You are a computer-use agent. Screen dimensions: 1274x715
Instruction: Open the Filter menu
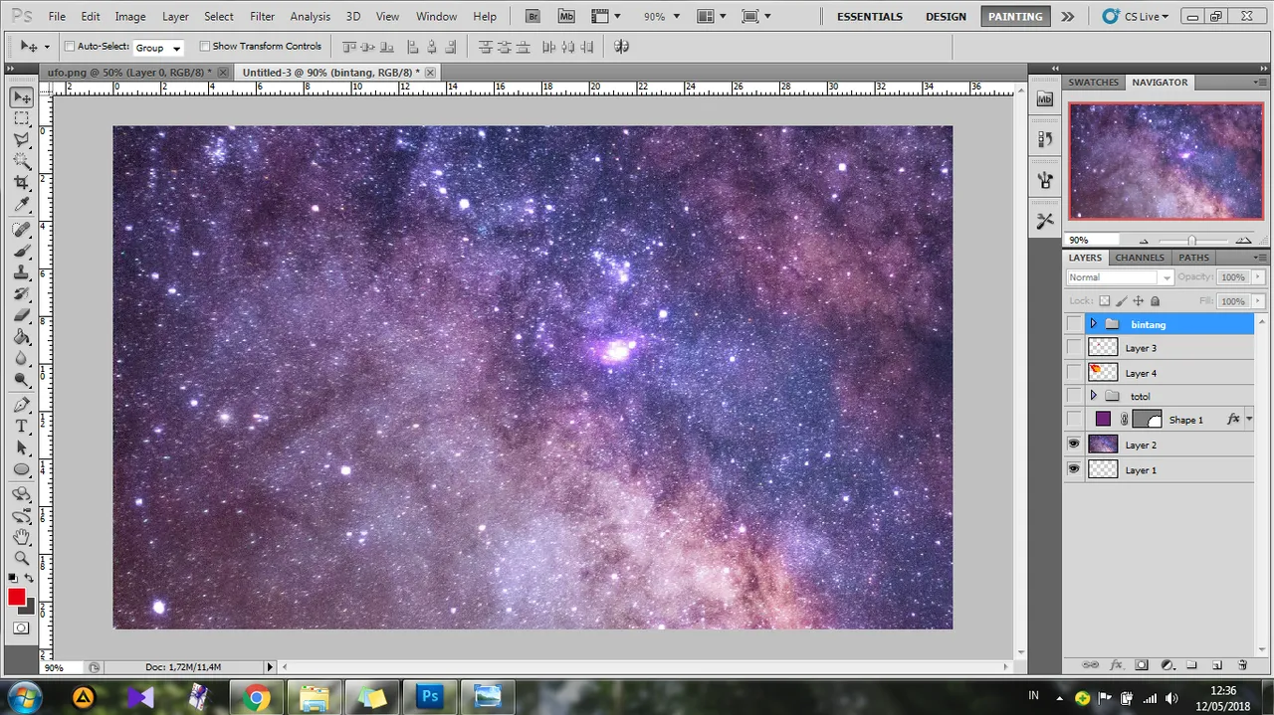(x=263, y=16)
